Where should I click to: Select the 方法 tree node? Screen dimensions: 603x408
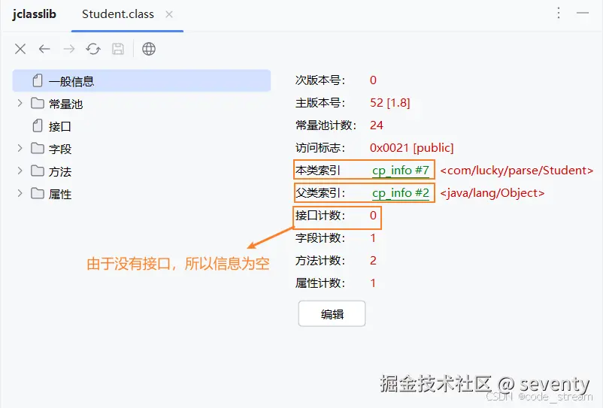60,172
